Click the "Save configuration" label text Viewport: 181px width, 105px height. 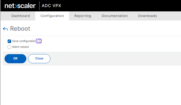point(24,41)
